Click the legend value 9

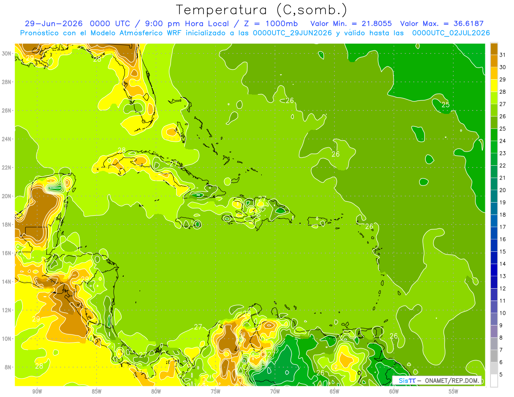pos(501,325)
